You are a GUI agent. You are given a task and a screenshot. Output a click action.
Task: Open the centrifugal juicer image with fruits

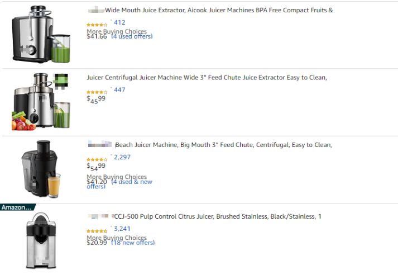[41, 101]
